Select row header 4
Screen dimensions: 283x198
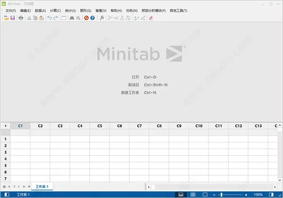(6, 159)
